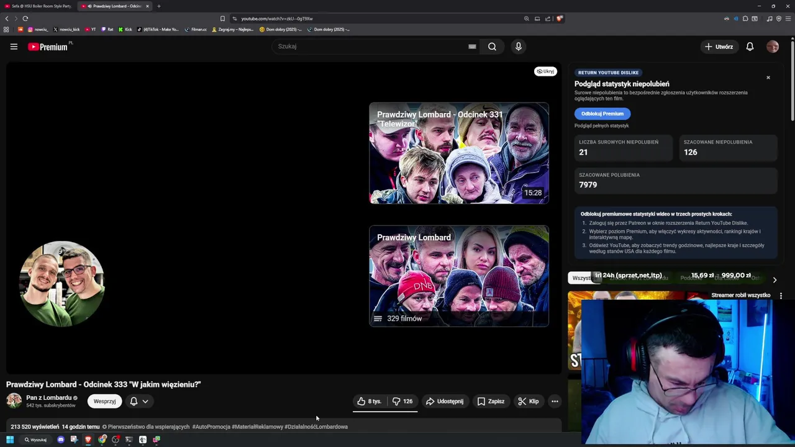Click the page vertical scrollbar
Screen dimensions: 795x447
click(793, 81)
